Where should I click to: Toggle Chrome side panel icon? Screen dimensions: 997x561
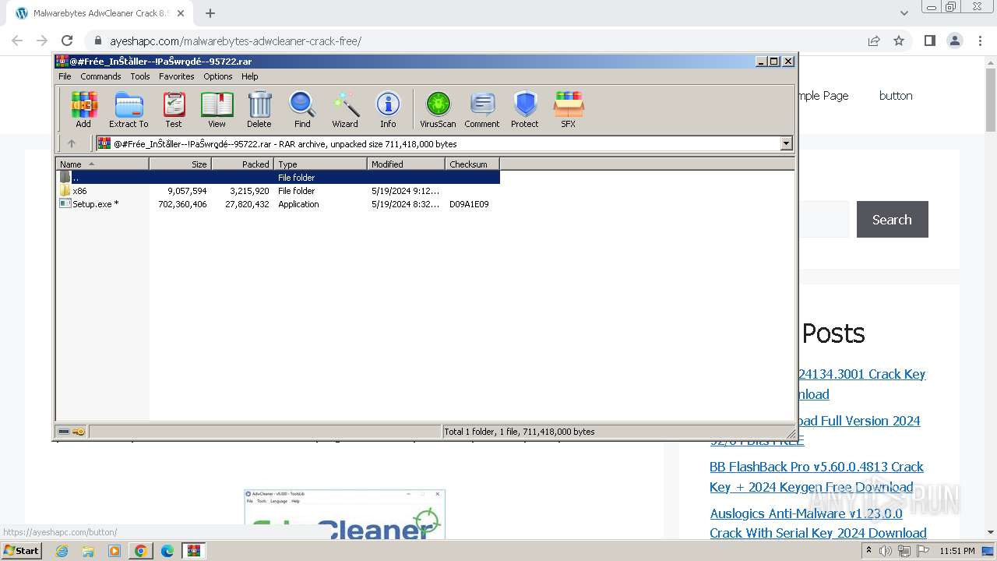929,41
